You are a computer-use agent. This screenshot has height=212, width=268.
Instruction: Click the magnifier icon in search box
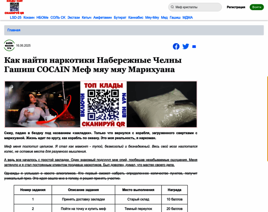pyautogui.click(x=172, y=7)
